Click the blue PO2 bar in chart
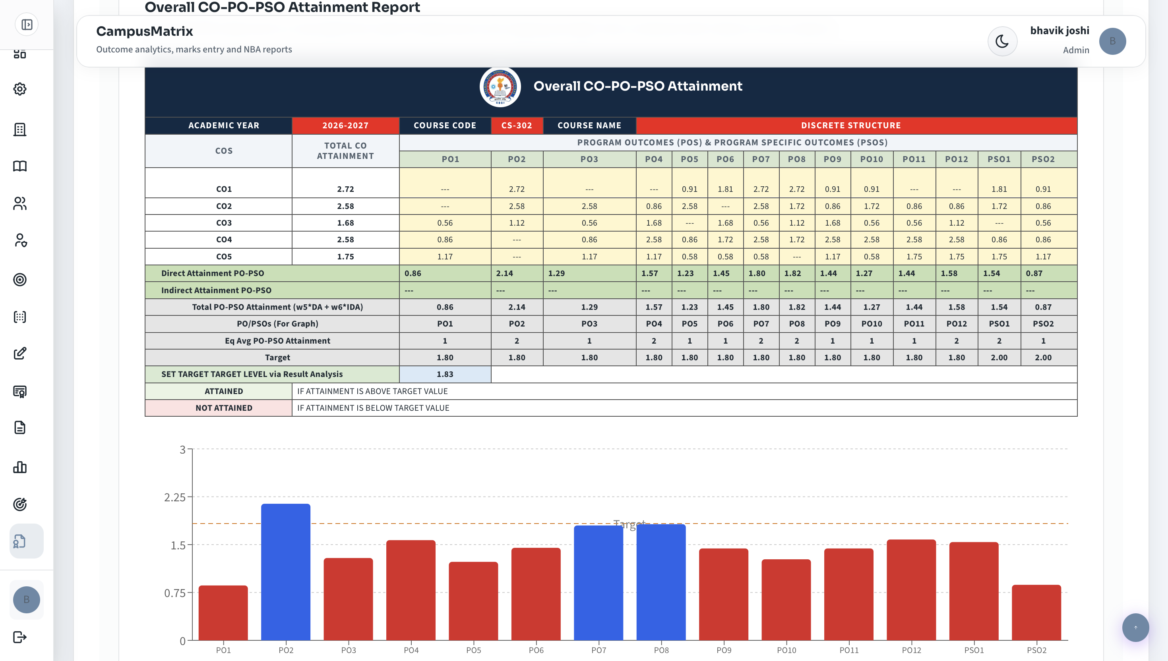Screen dimensions: 1168x661 click(x=286, y=572)
